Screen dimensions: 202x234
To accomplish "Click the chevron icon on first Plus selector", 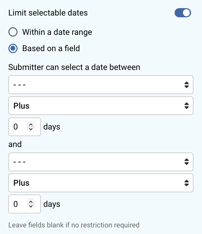I will click(x=187, y=106).
